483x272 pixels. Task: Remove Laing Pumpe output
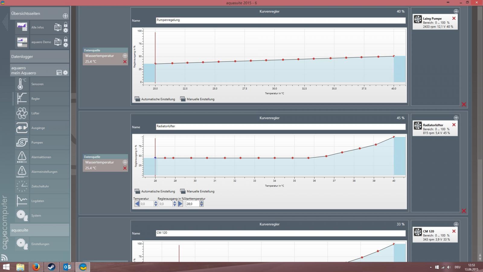click(454, 18)
